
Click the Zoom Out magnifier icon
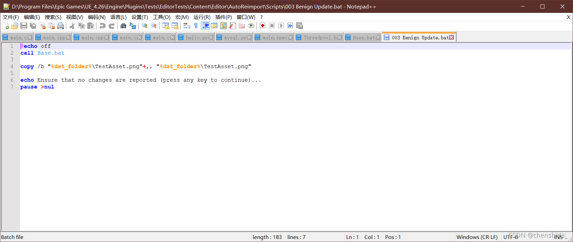coord(154,26)
